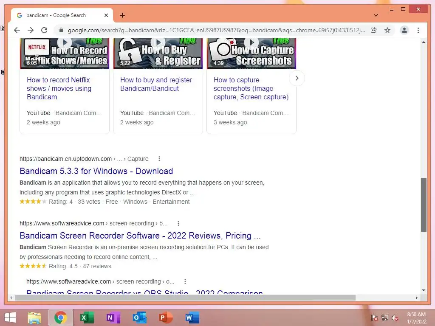Go back to the previous page
Viewport: 435px width, 326px height.
[x=17, y=30]
